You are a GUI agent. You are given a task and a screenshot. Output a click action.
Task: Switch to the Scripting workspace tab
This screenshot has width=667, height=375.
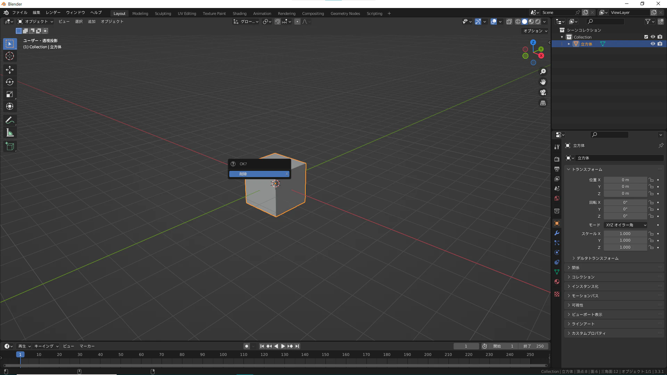pos(374,14)
